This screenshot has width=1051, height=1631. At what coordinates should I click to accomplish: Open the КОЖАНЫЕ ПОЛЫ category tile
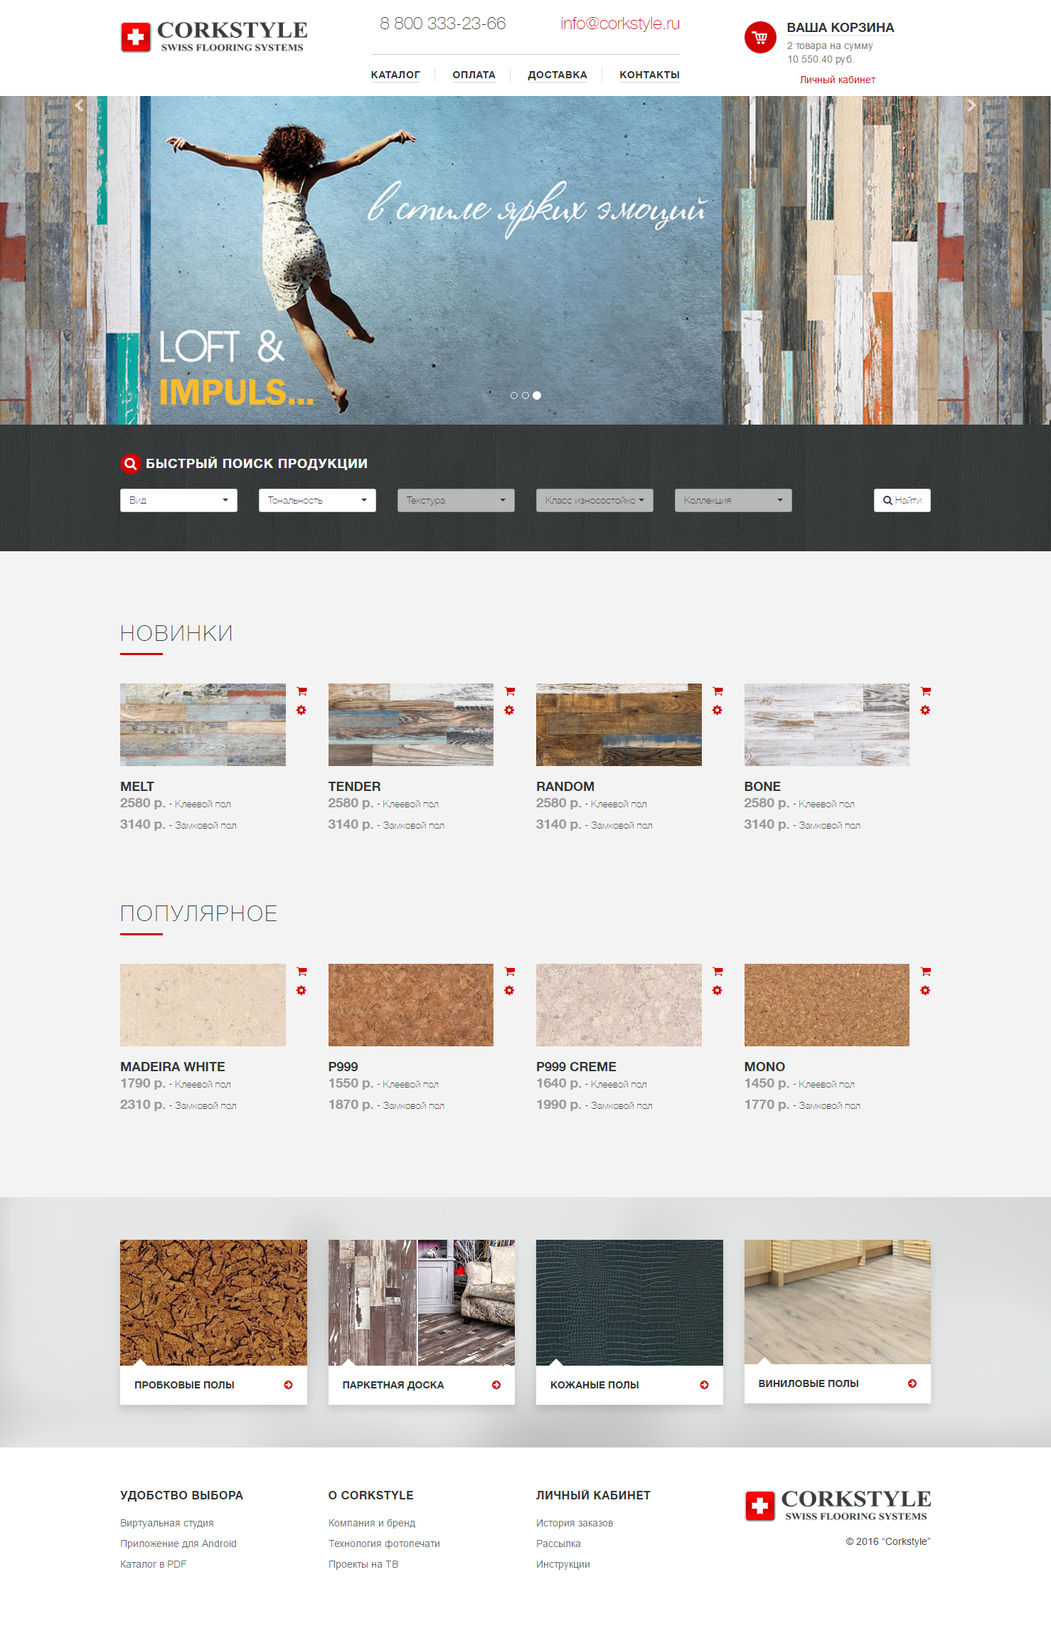[629, 1384]
